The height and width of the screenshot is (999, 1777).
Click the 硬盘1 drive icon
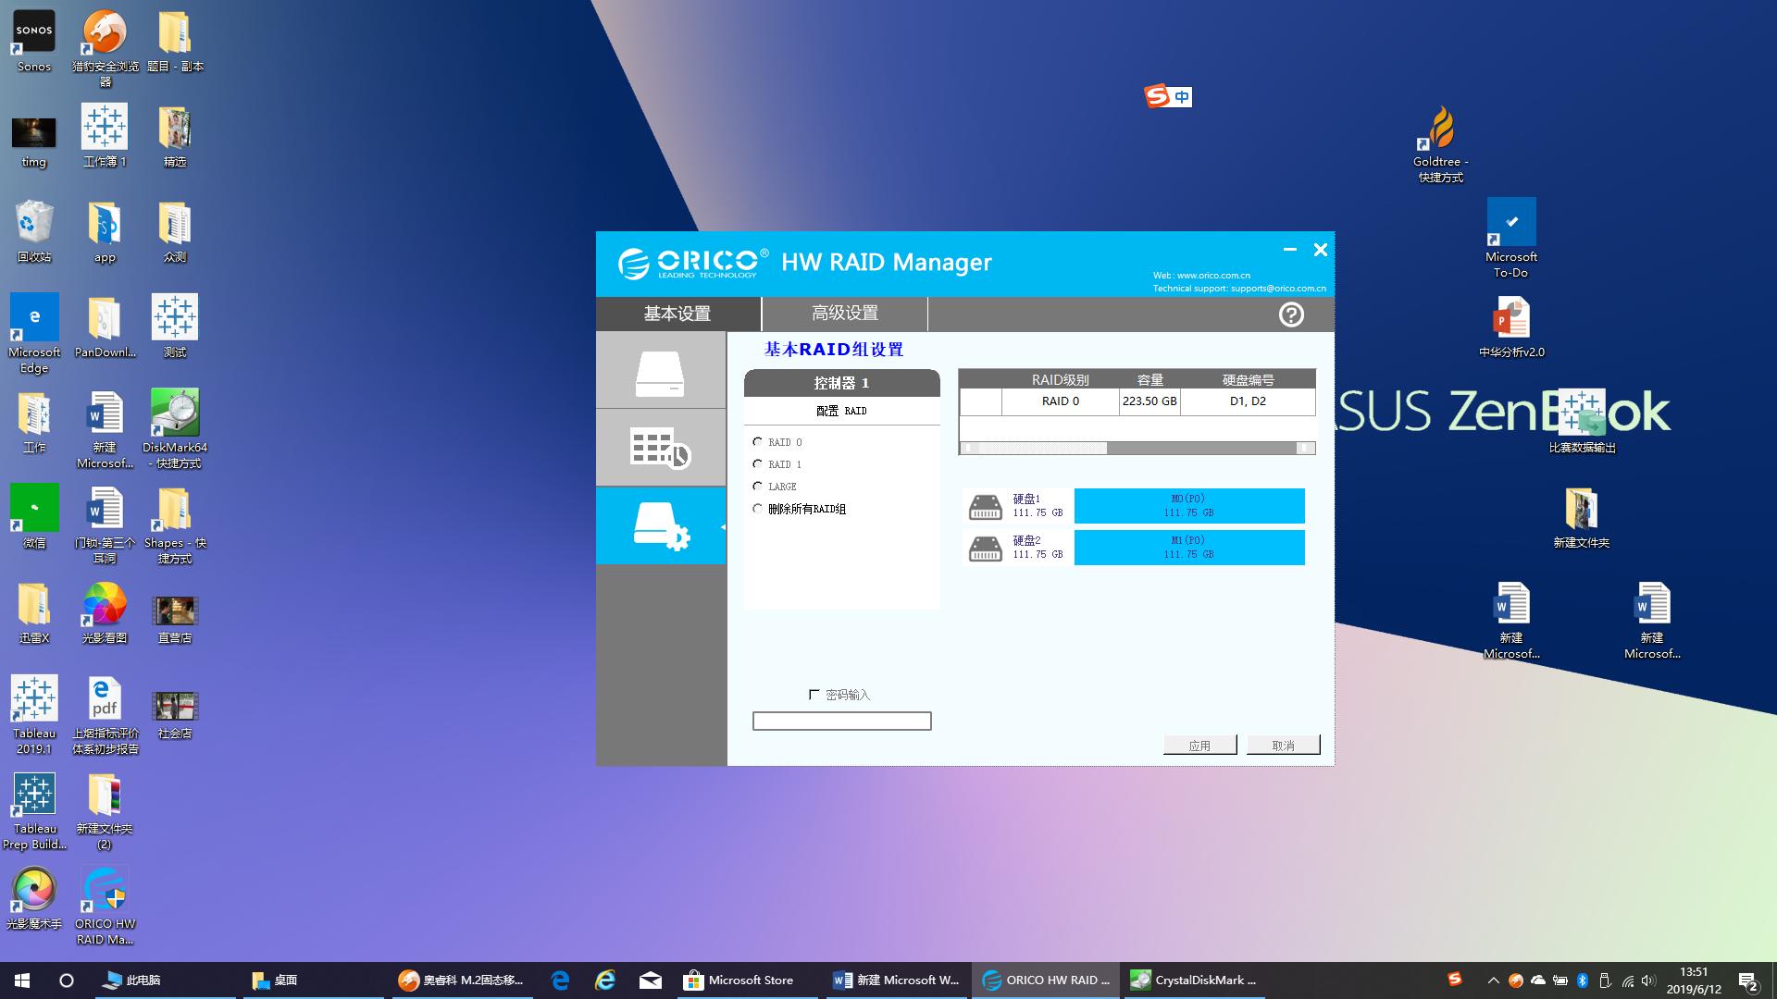(985, 506)
